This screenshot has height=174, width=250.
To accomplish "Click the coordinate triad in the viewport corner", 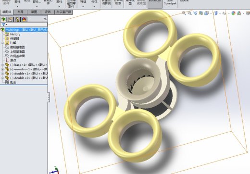I will point(54,170).
